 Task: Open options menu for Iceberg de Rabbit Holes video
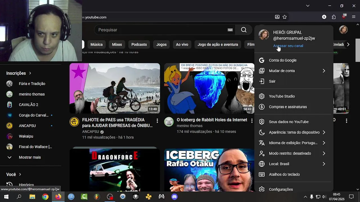(x=252, y=121)
